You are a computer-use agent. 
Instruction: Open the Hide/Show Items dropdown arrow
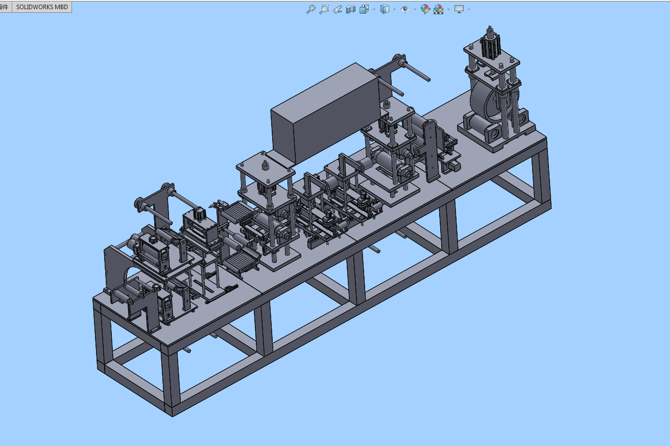(414, 9)
